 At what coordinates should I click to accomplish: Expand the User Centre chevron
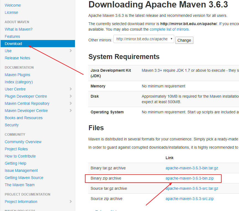click(71, 89)
